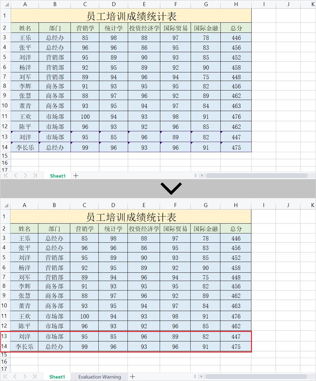The width and height of the screenshot is (316, 381).
Task: Open Sheet1 tab in lower spreadsheet
Action: coord(57,377)
